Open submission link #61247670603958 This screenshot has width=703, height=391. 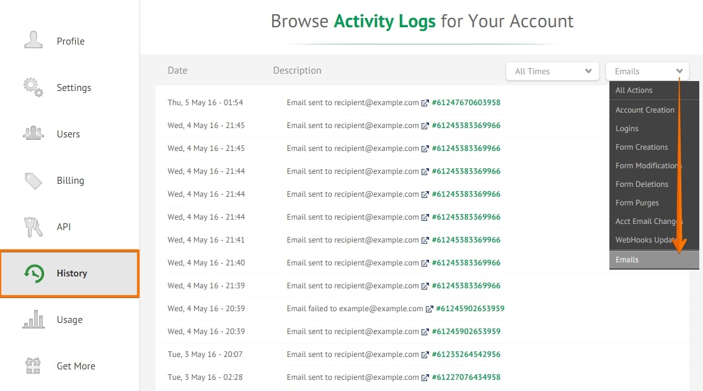[x=466, y=103]
